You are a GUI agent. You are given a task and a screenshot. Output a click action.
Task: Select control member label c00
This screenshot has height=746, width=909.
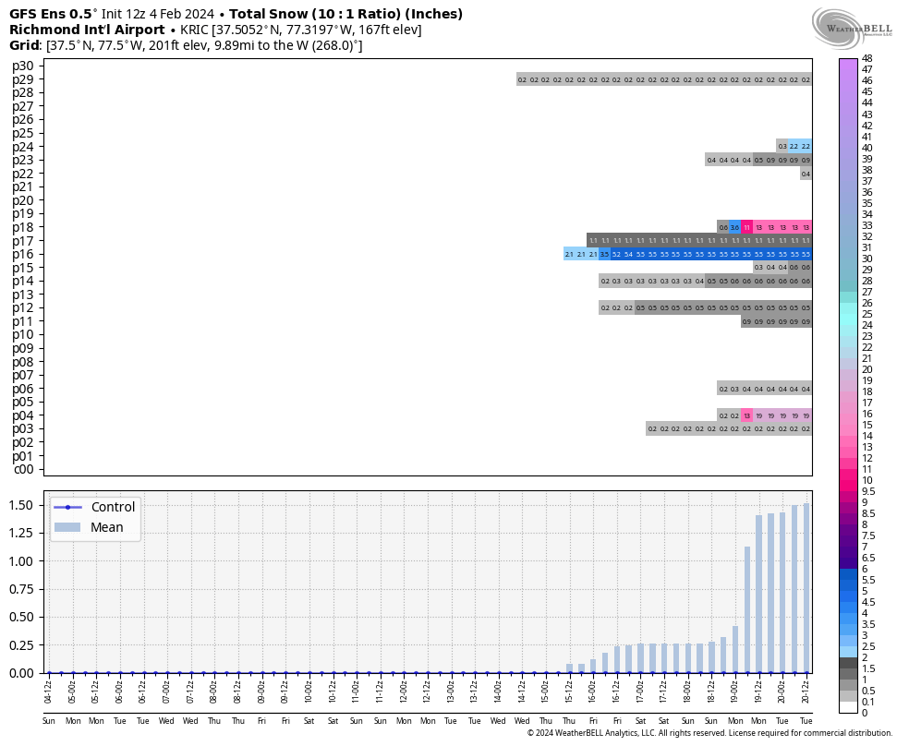[23, 469]
